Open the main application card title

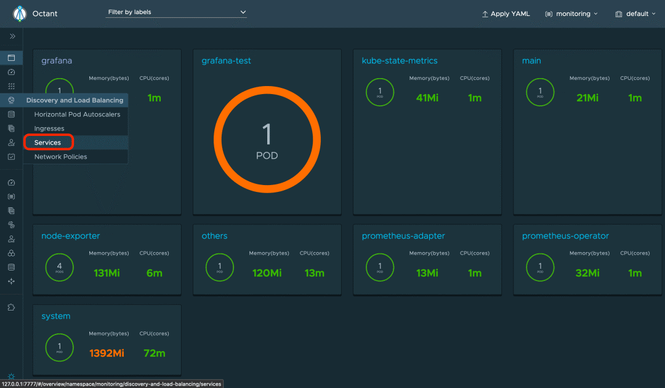(531, 61)
